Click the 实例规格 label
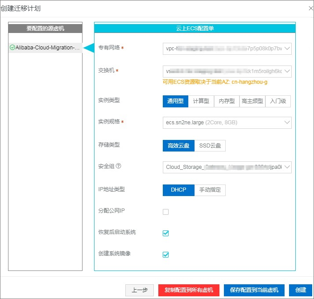The height and width of the screenshot is (299, 314). click(109, 122)
